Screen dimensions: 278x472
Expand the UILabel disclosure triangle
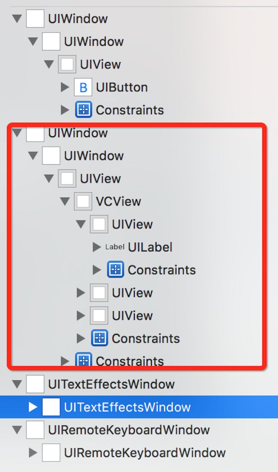97,247
